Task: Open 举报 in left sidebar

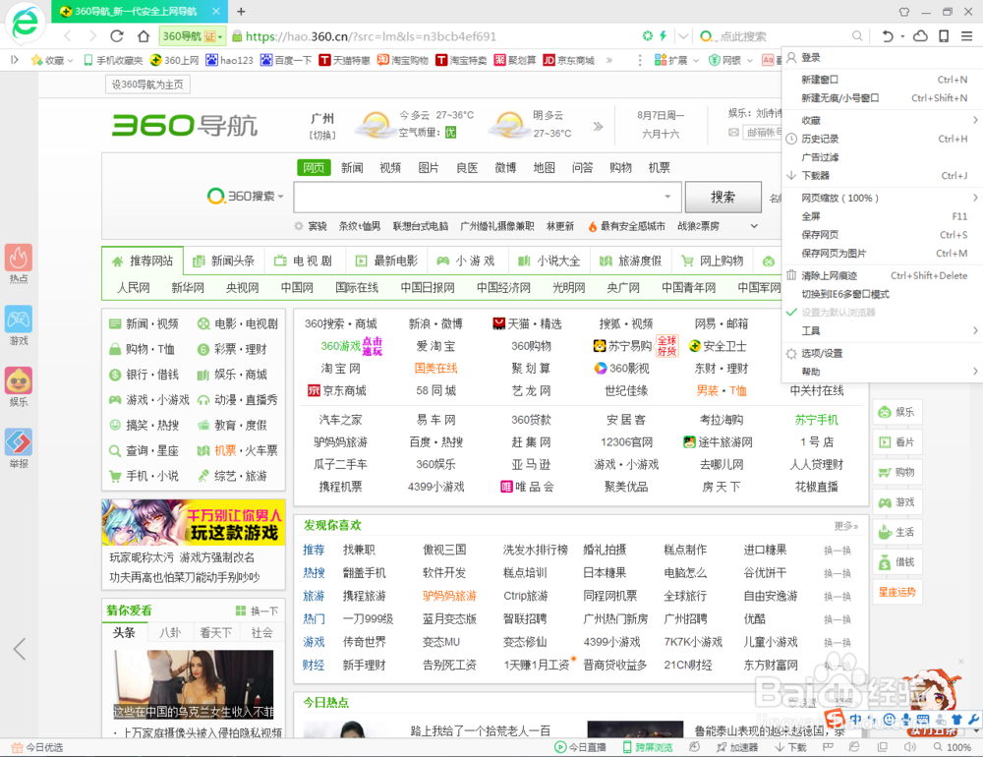Action: pyautogui.click(x=19, y=448)
